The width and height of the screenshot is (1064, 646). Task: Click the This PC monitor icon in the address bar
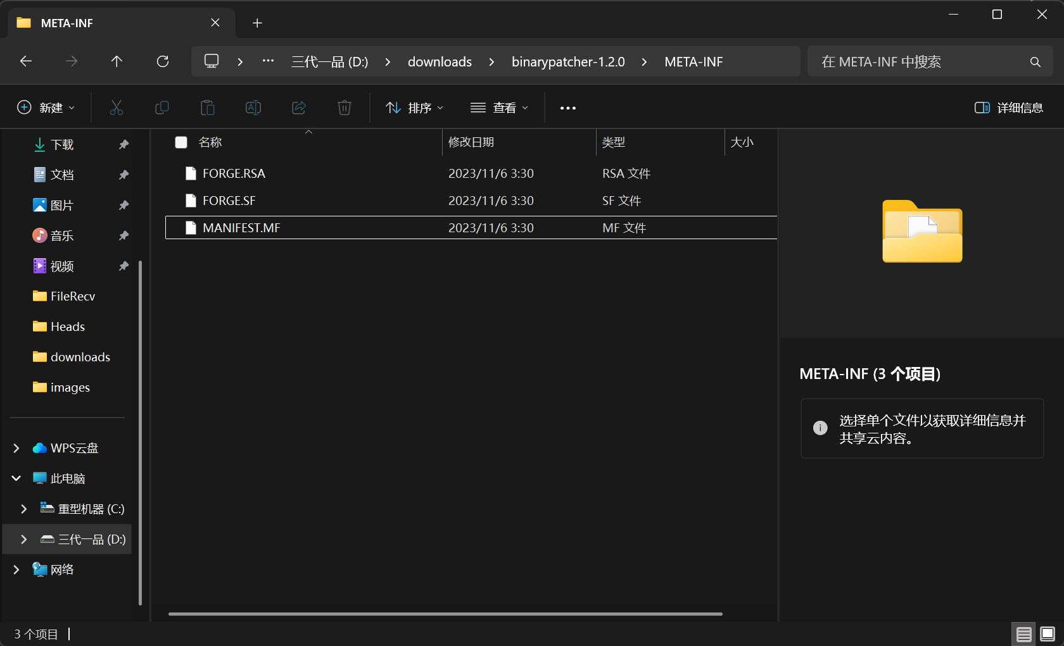click(x=212, y=61)
